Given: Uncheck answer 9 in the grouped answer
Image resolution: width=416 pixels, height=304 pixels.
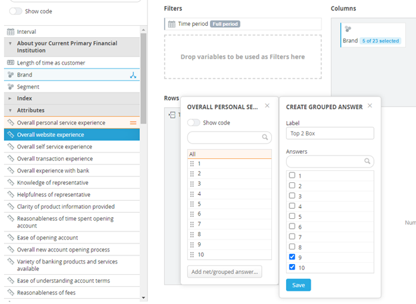Looking at the screenshot, I should click(x=292, y=257).
